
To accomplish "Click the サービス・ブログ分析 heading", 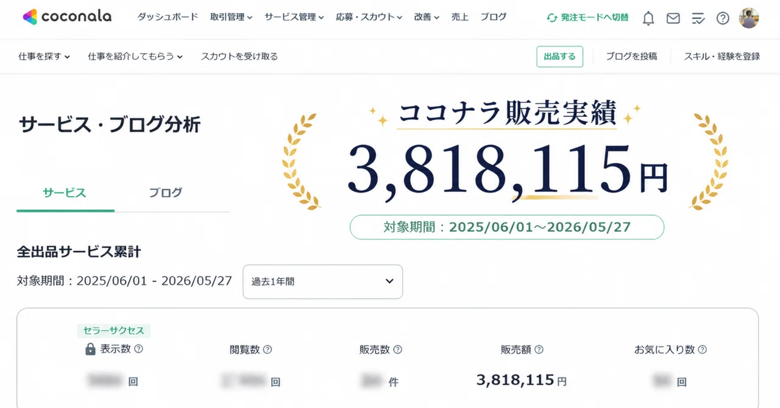I will [110, 125].
